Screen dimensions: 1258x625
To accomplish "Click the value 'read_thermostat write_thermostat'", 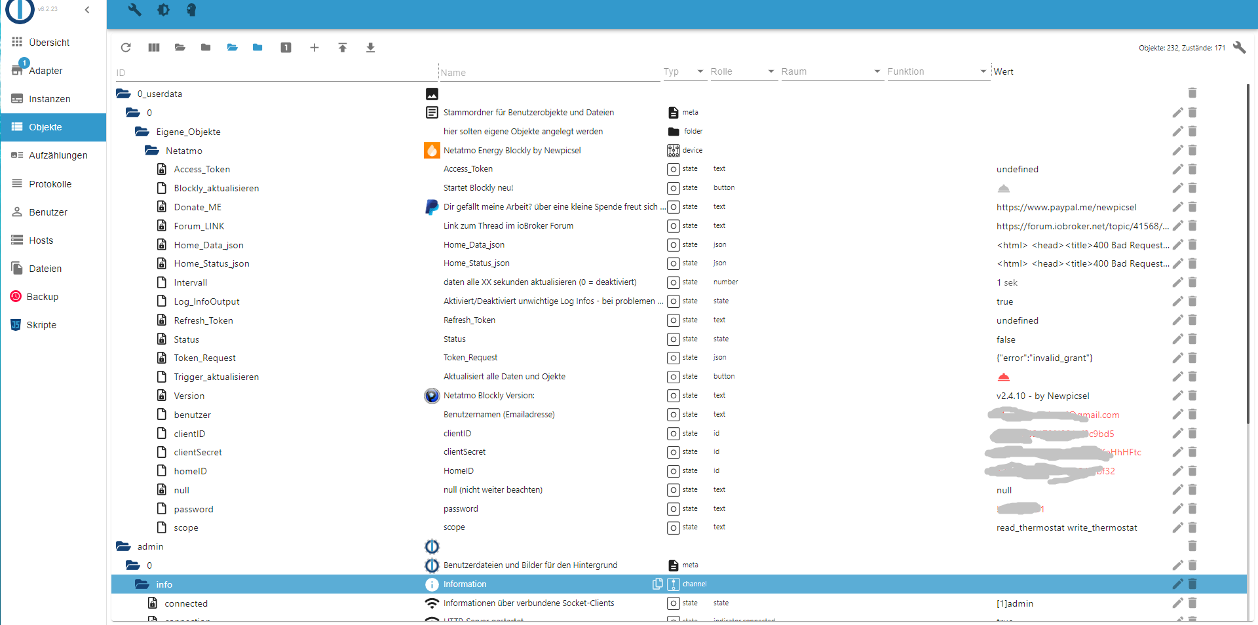I will (1067, 527).
